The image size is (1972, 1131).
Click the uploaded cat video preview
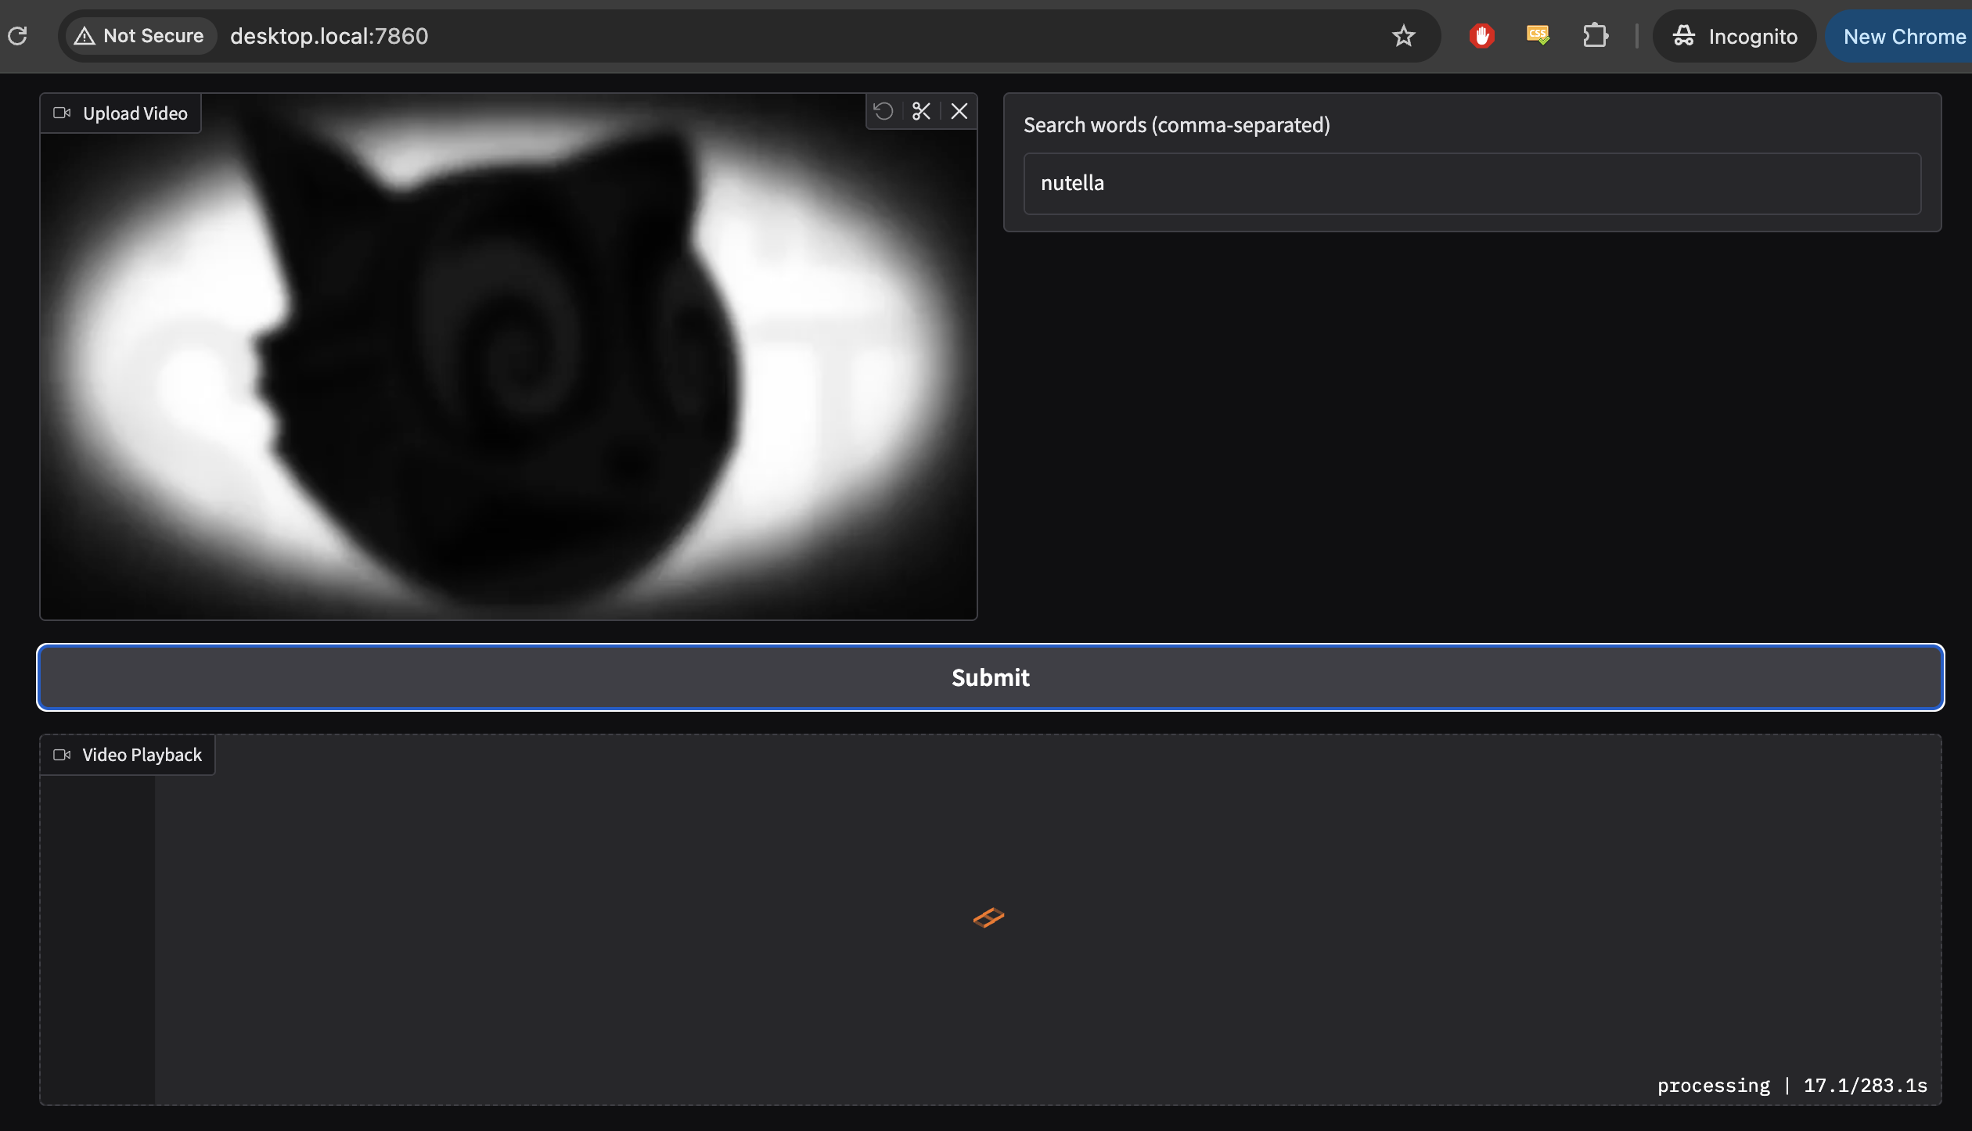pyautogui.click(x=509, y=368)
